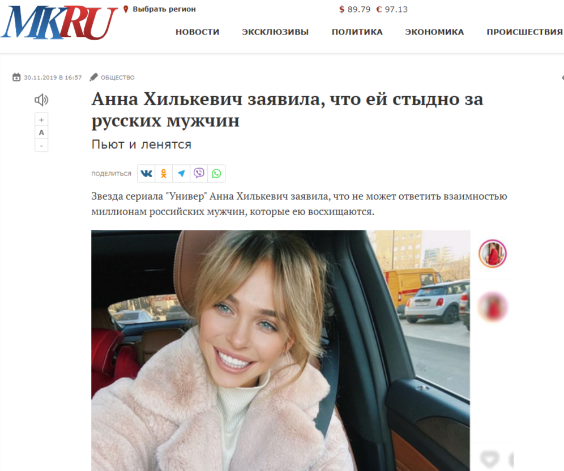This screenshot has height=471, width=564.
Task: Toggle article audio speaker icon
Action: click(41, 100)
